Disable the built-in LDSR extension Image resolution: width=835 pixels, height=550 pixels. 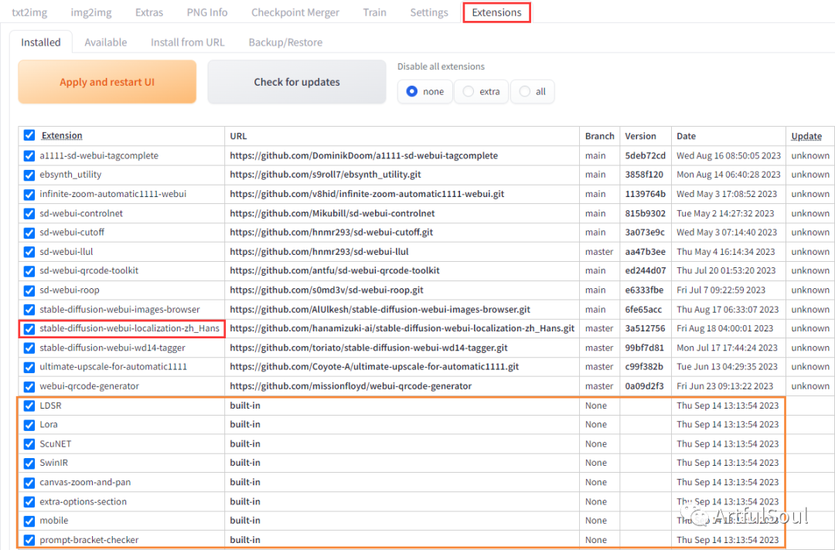click(29, 406)
